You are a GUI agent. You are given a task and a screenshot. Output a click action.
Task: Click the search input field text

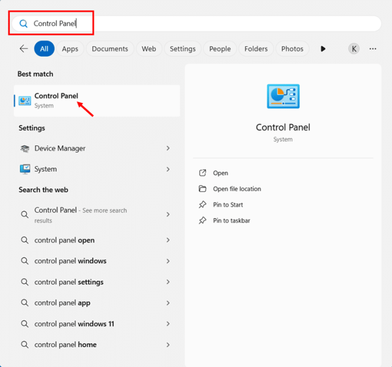[55, 24]
